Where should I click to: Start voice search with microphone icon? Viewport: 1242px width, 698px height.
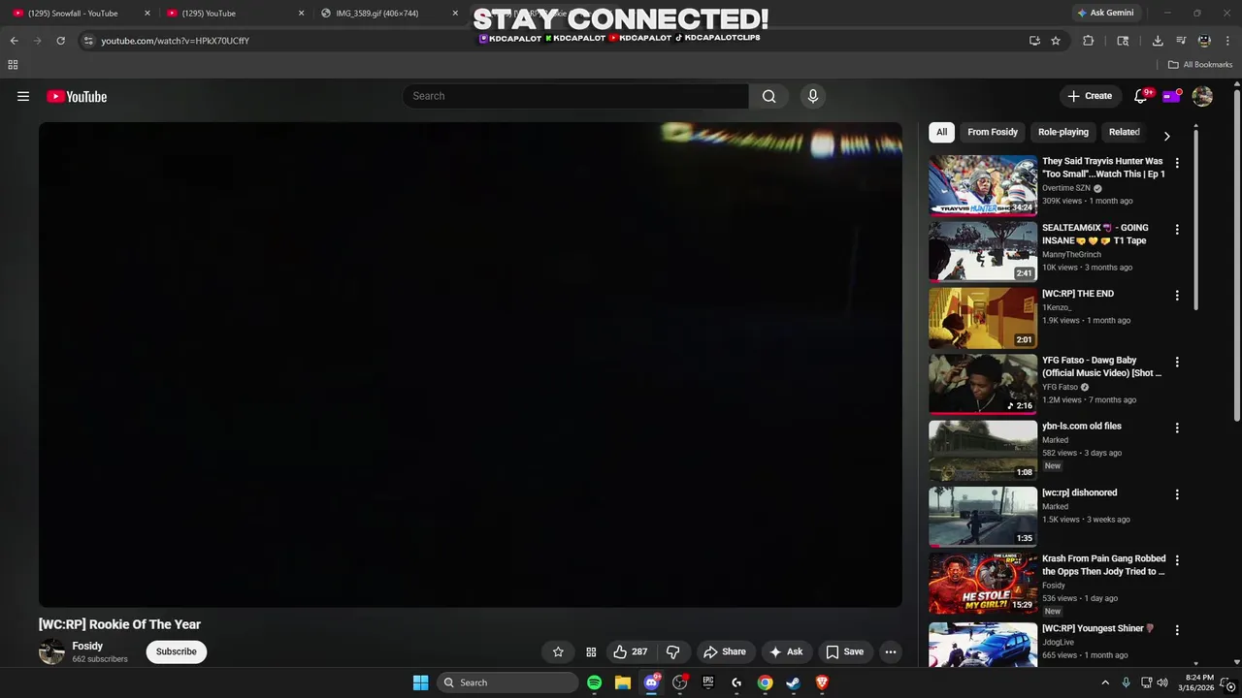[x=813, y=96]
